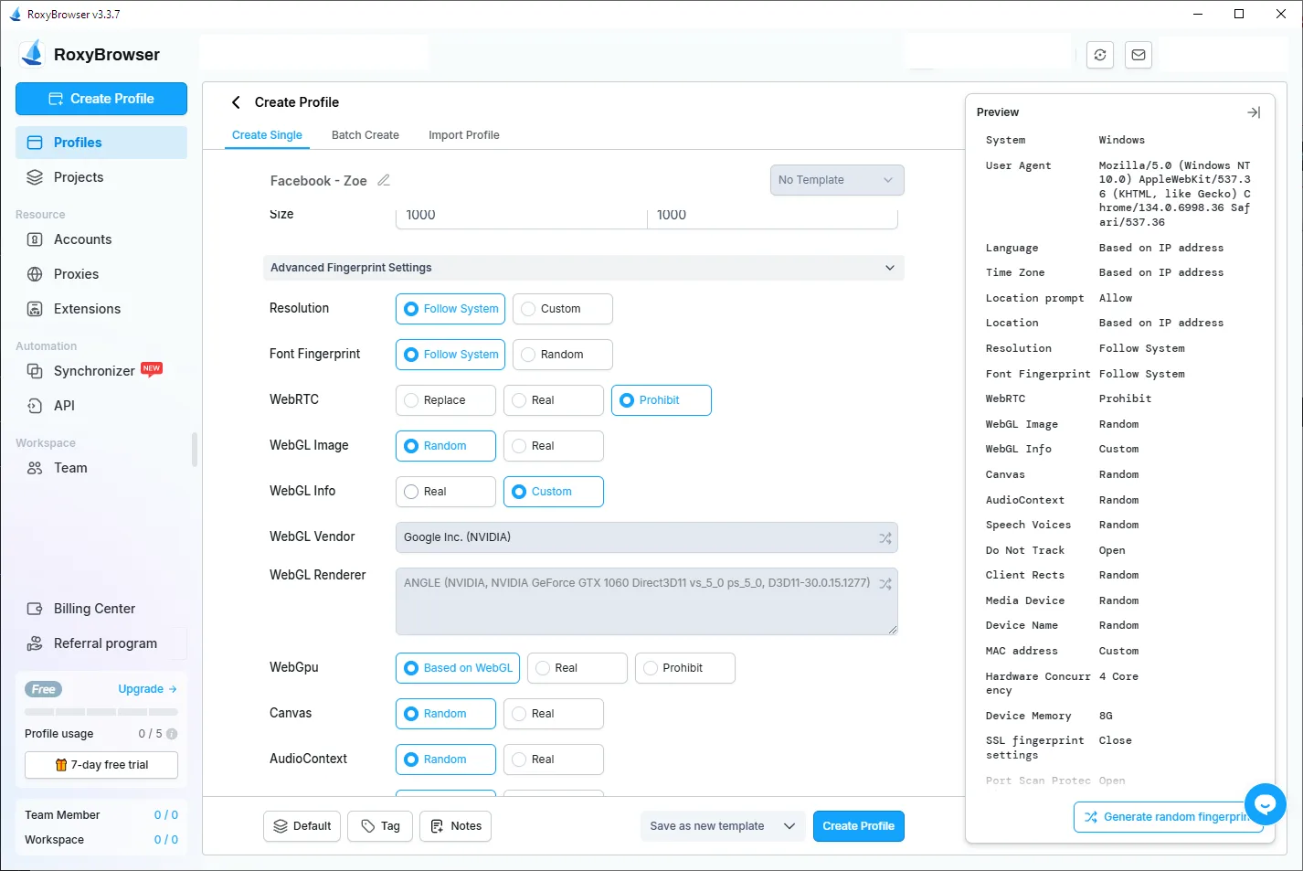Click the WebGL Vendor field
The width and height of the screenshot is (1303, 871).
(647, 537)
